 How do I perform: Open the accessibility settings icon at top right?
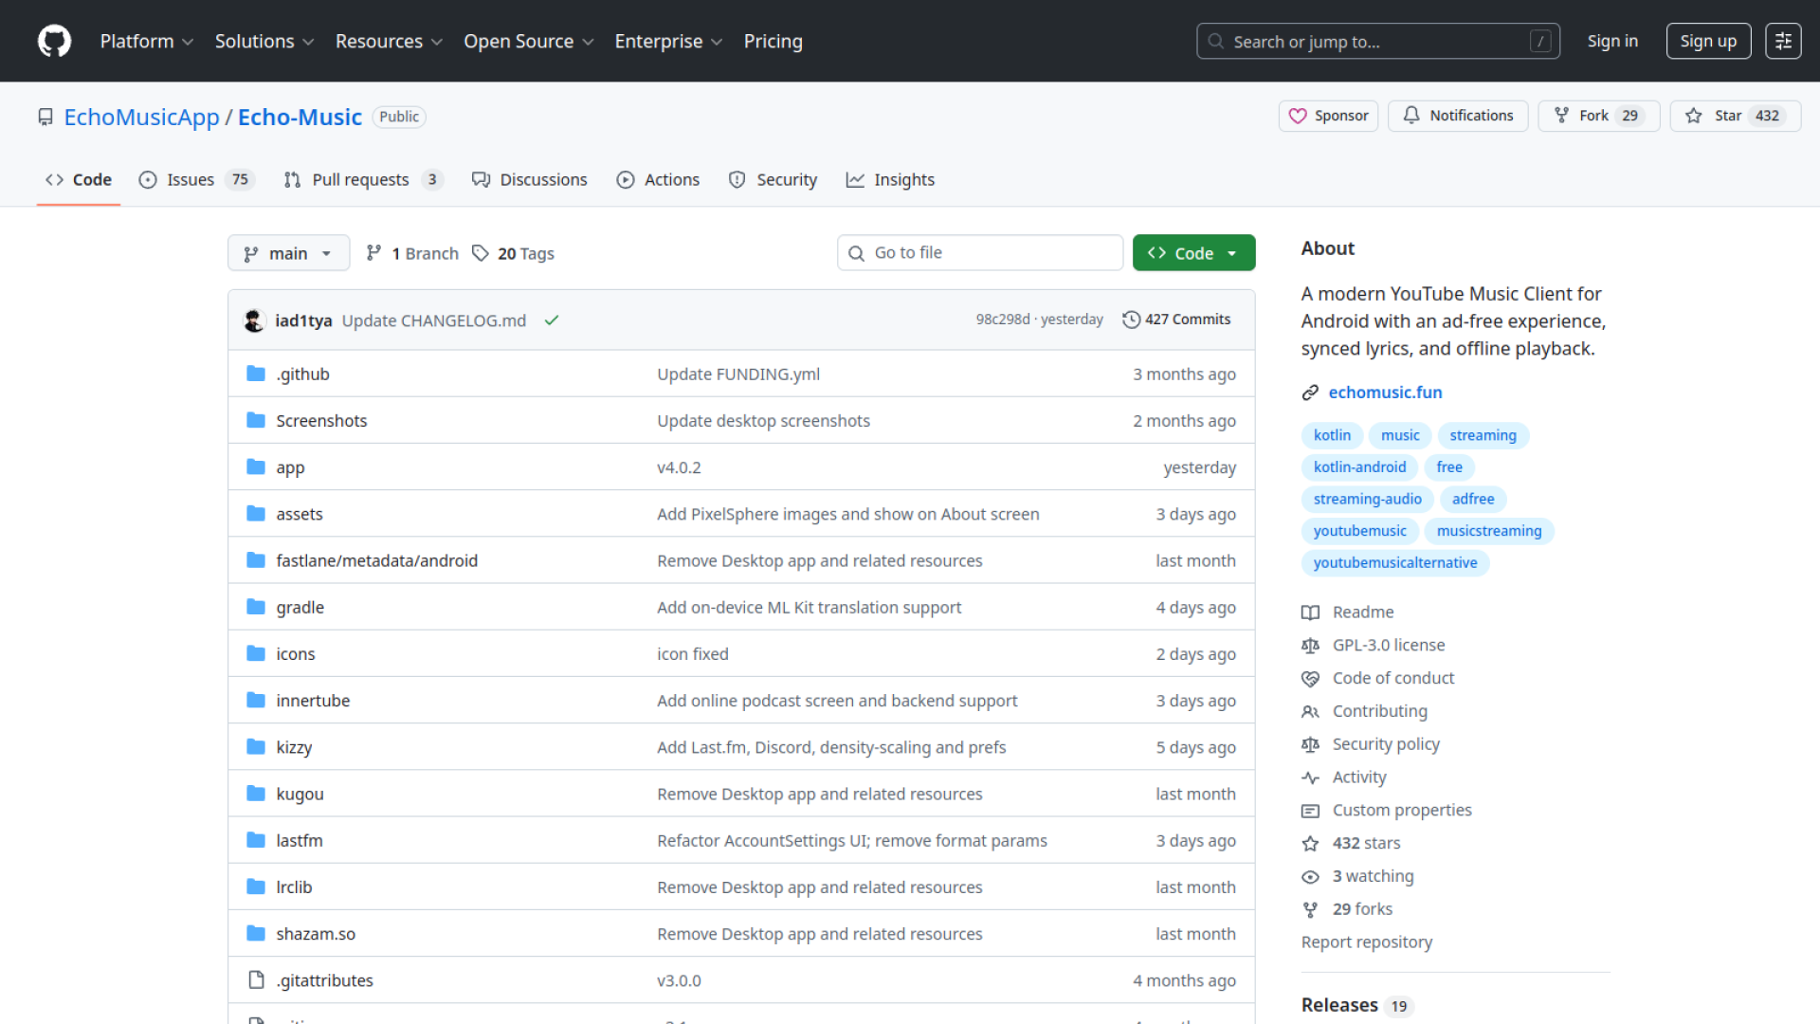(x=1782, y=41)
